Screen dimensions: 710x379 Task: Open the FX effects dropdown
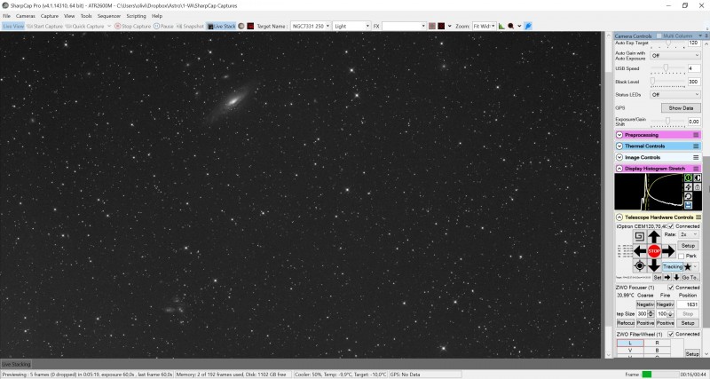pyautogui.click(x=404, y=27)
